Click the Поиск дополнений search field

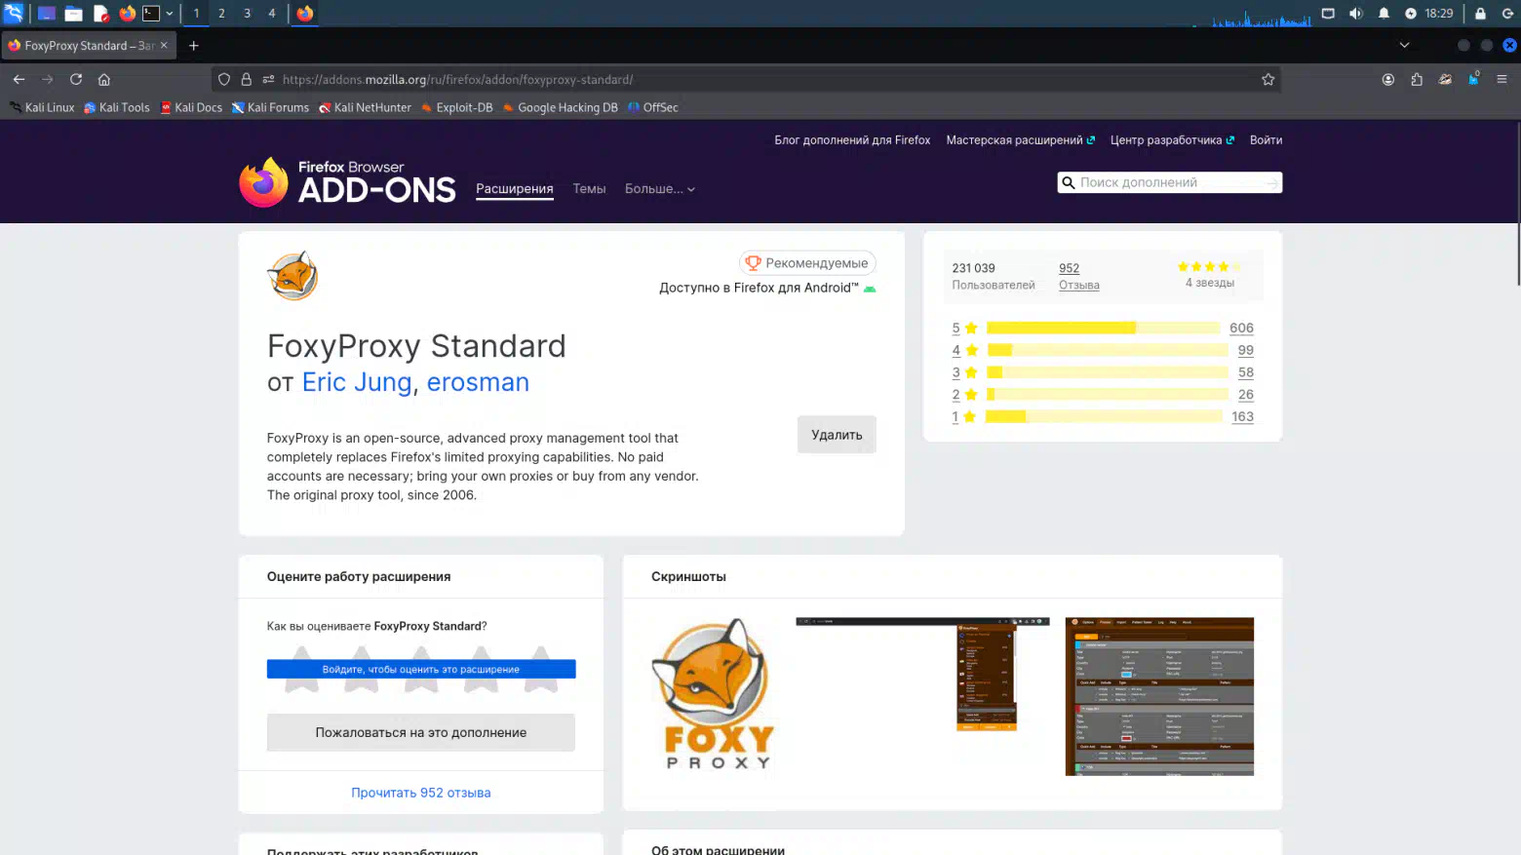pos(1170,182)
